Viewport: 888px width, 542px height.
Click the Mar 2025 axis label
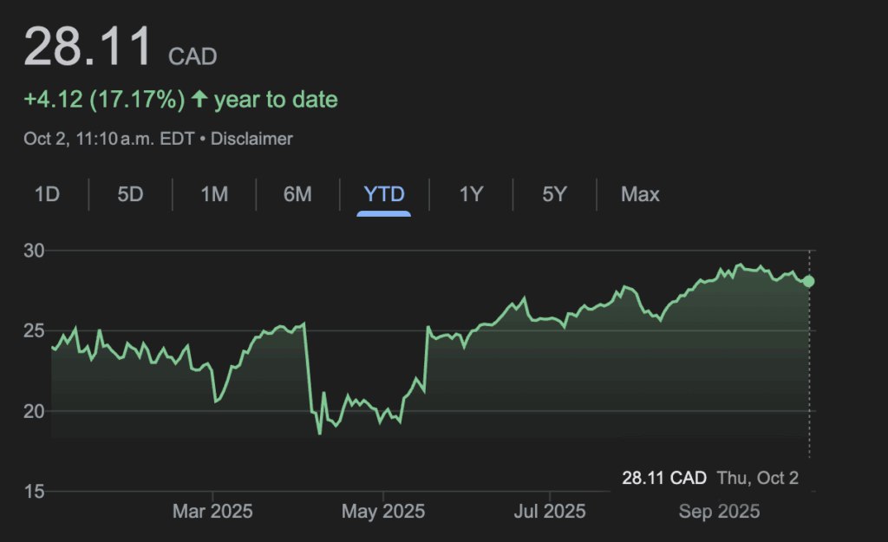point(212,512)
